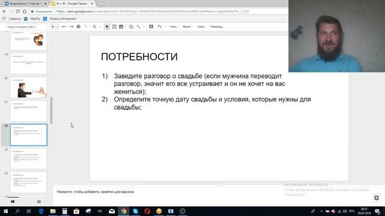Click the Explore button at bottom right
Viewport: 385px width, 216px height.
377,198
